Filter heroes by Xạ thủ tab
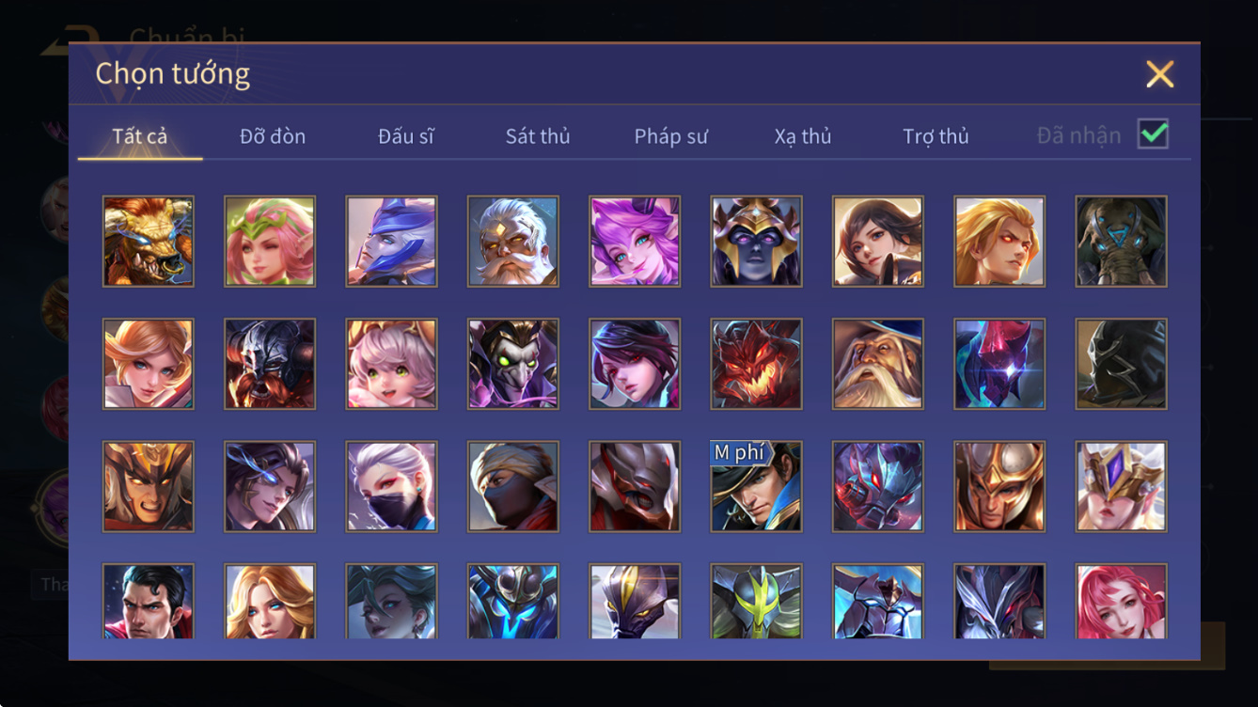Image resolution: width=1258 pixels, height=707 pixels. click(803, 136)
